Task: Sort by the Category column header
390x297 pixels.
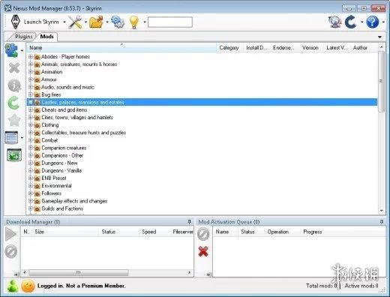Action: click(x=229, y=48)
